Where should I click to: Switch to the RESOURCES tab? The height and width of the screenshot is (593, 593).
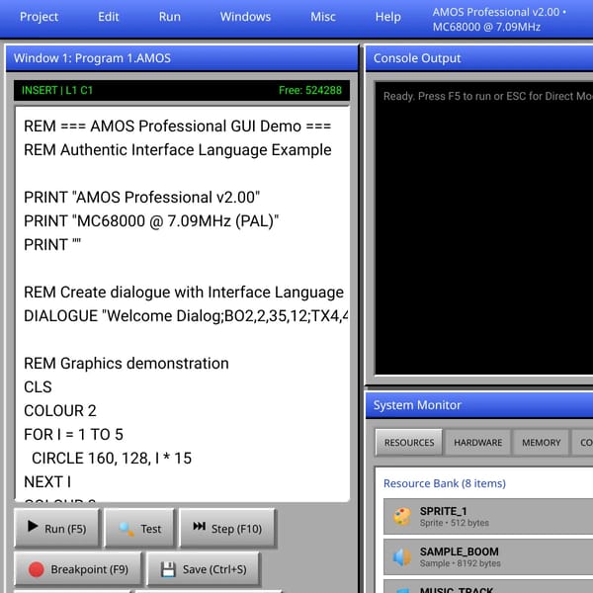coord(409,442)
